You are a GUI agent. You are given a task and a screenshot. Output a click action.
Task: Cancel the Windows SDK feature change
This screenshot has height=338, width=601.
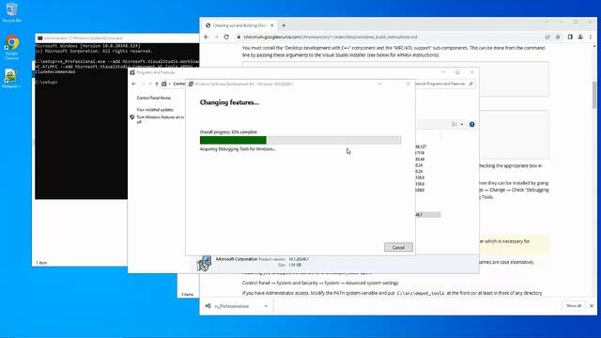(x=398, y=247)
